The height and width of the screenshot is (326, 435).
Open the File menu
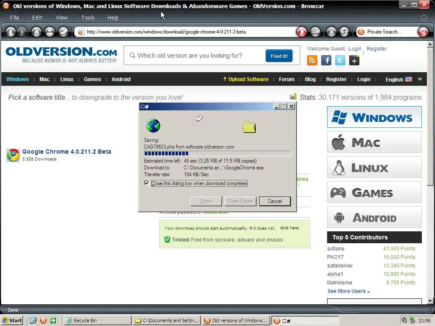(x=14, y=17)
